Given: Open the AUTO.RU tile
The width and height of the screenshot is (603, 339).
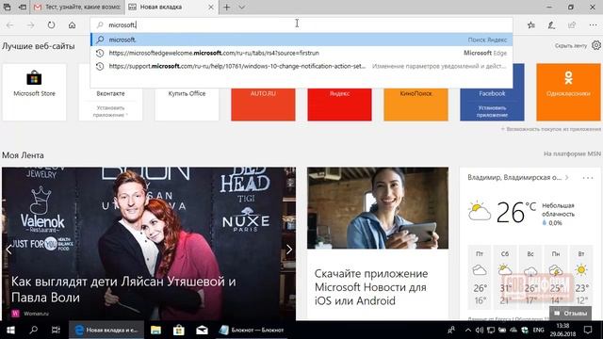Looking at the screenshot, I should tap(263, 104).
